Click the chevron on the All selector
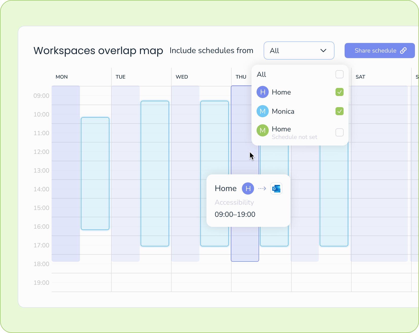 tap(323, 51)
